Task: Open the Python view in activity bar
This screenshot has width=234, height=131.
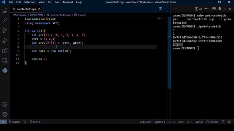Action: [x=5, y=71]
